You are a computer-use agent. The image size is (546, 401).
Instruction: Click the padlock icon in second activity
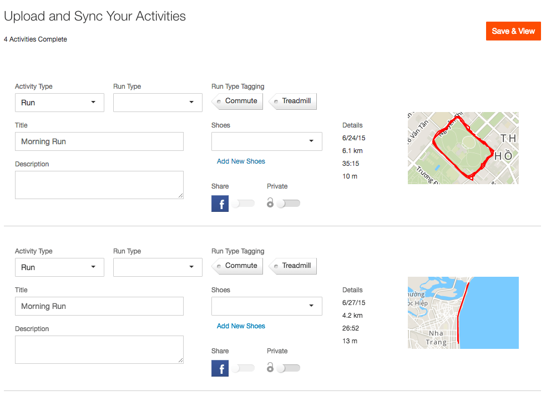coord(270,368)
